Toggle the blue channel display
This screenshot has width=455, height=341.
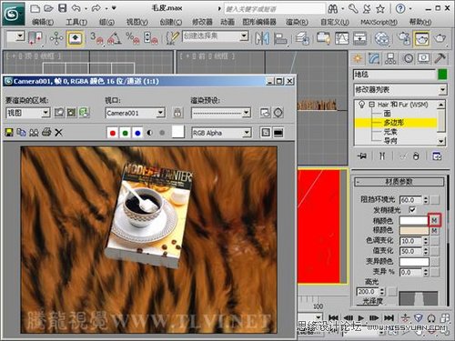(x=137, y=133)
